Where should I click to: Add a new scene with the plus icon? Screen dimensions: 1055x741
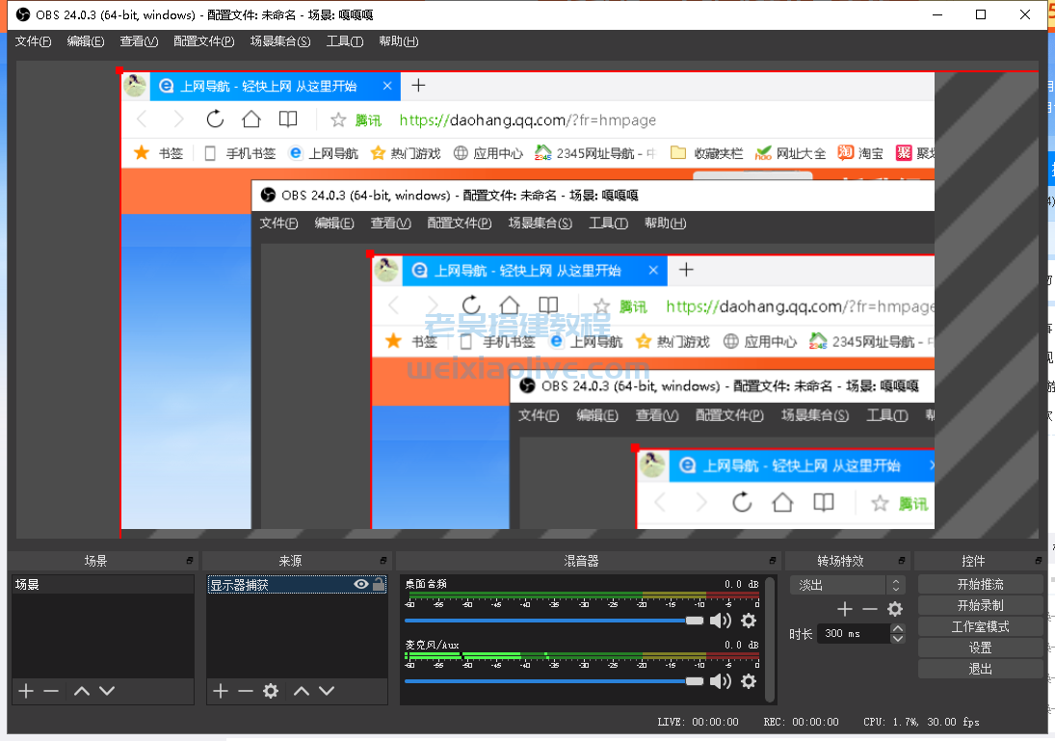(x=25, y=690)
